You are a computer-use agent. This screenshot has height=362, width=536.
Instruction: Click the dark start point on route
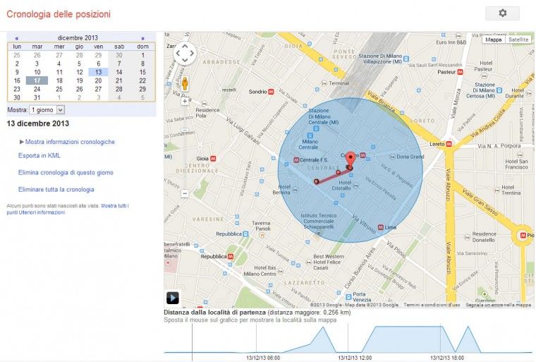pos(317,181)
